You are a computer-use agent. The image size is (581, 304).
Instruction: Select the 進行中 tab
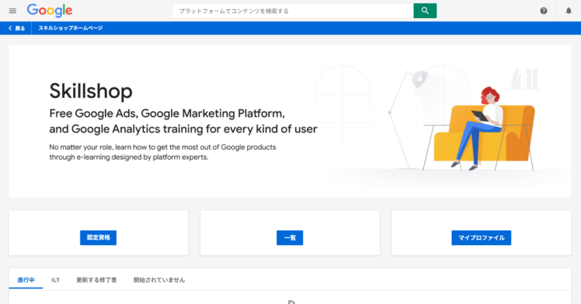pyautogui.click(x=26, y=280)
